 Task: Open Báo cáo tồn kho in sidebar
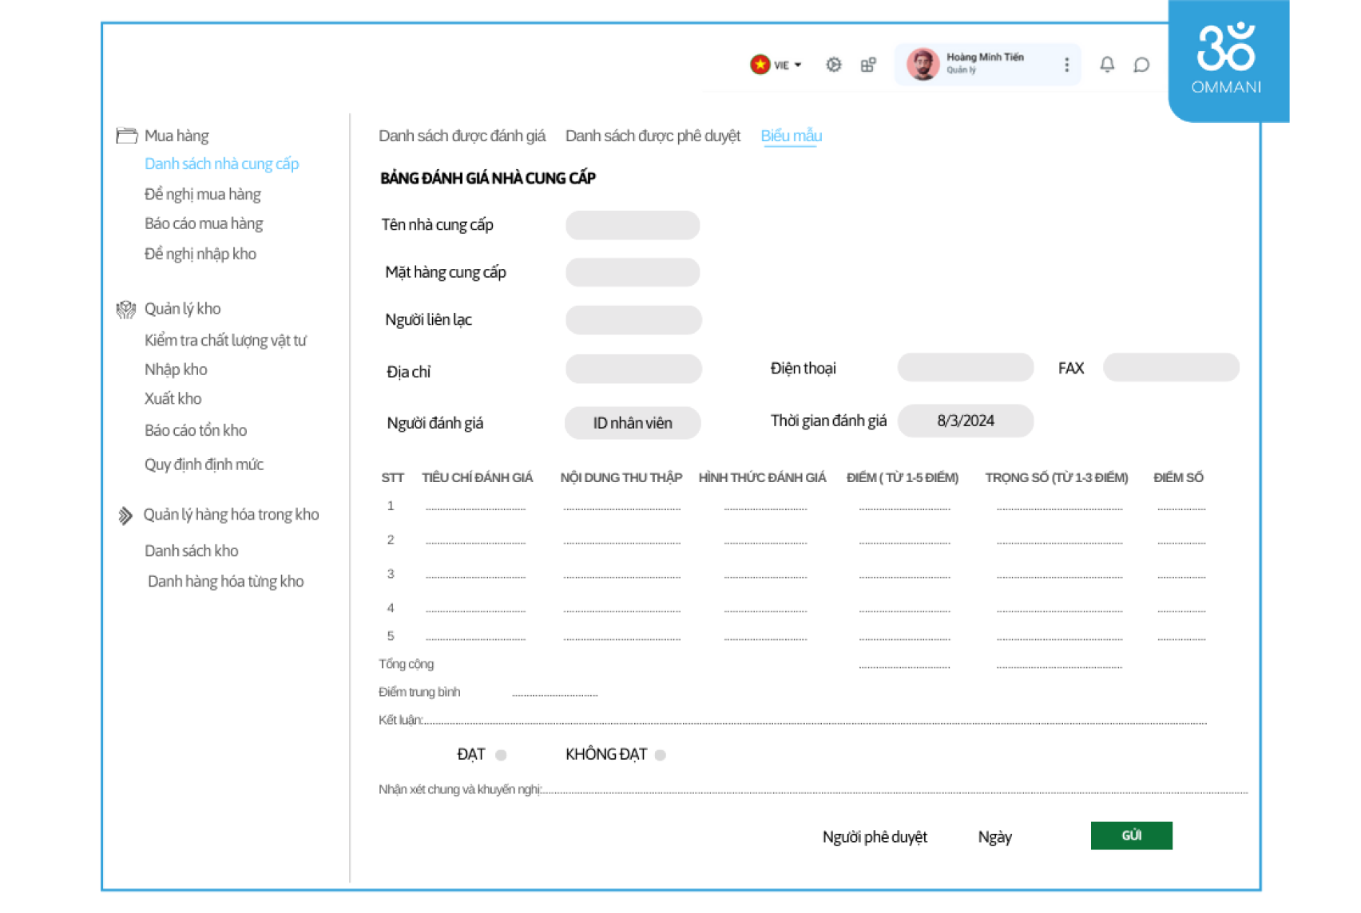pos(196,430)
